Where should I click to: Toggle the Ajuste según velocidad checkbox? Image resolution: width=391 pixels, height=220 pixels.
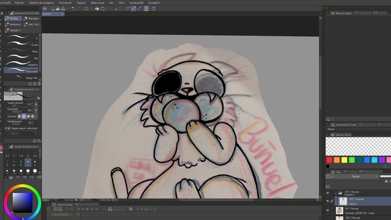pyautogui.click(x=9, y=128)
